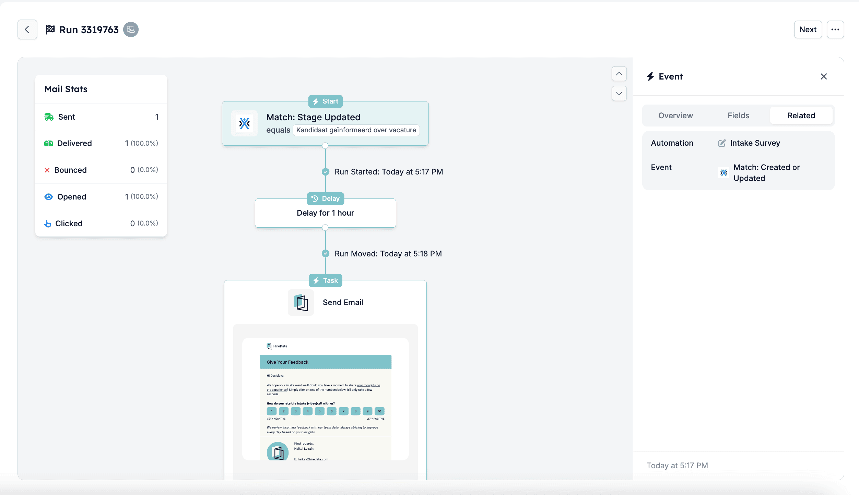Viewport: 859px width, 495px height.
Task: Switch to the Fields tab
Action: point(738,116)
